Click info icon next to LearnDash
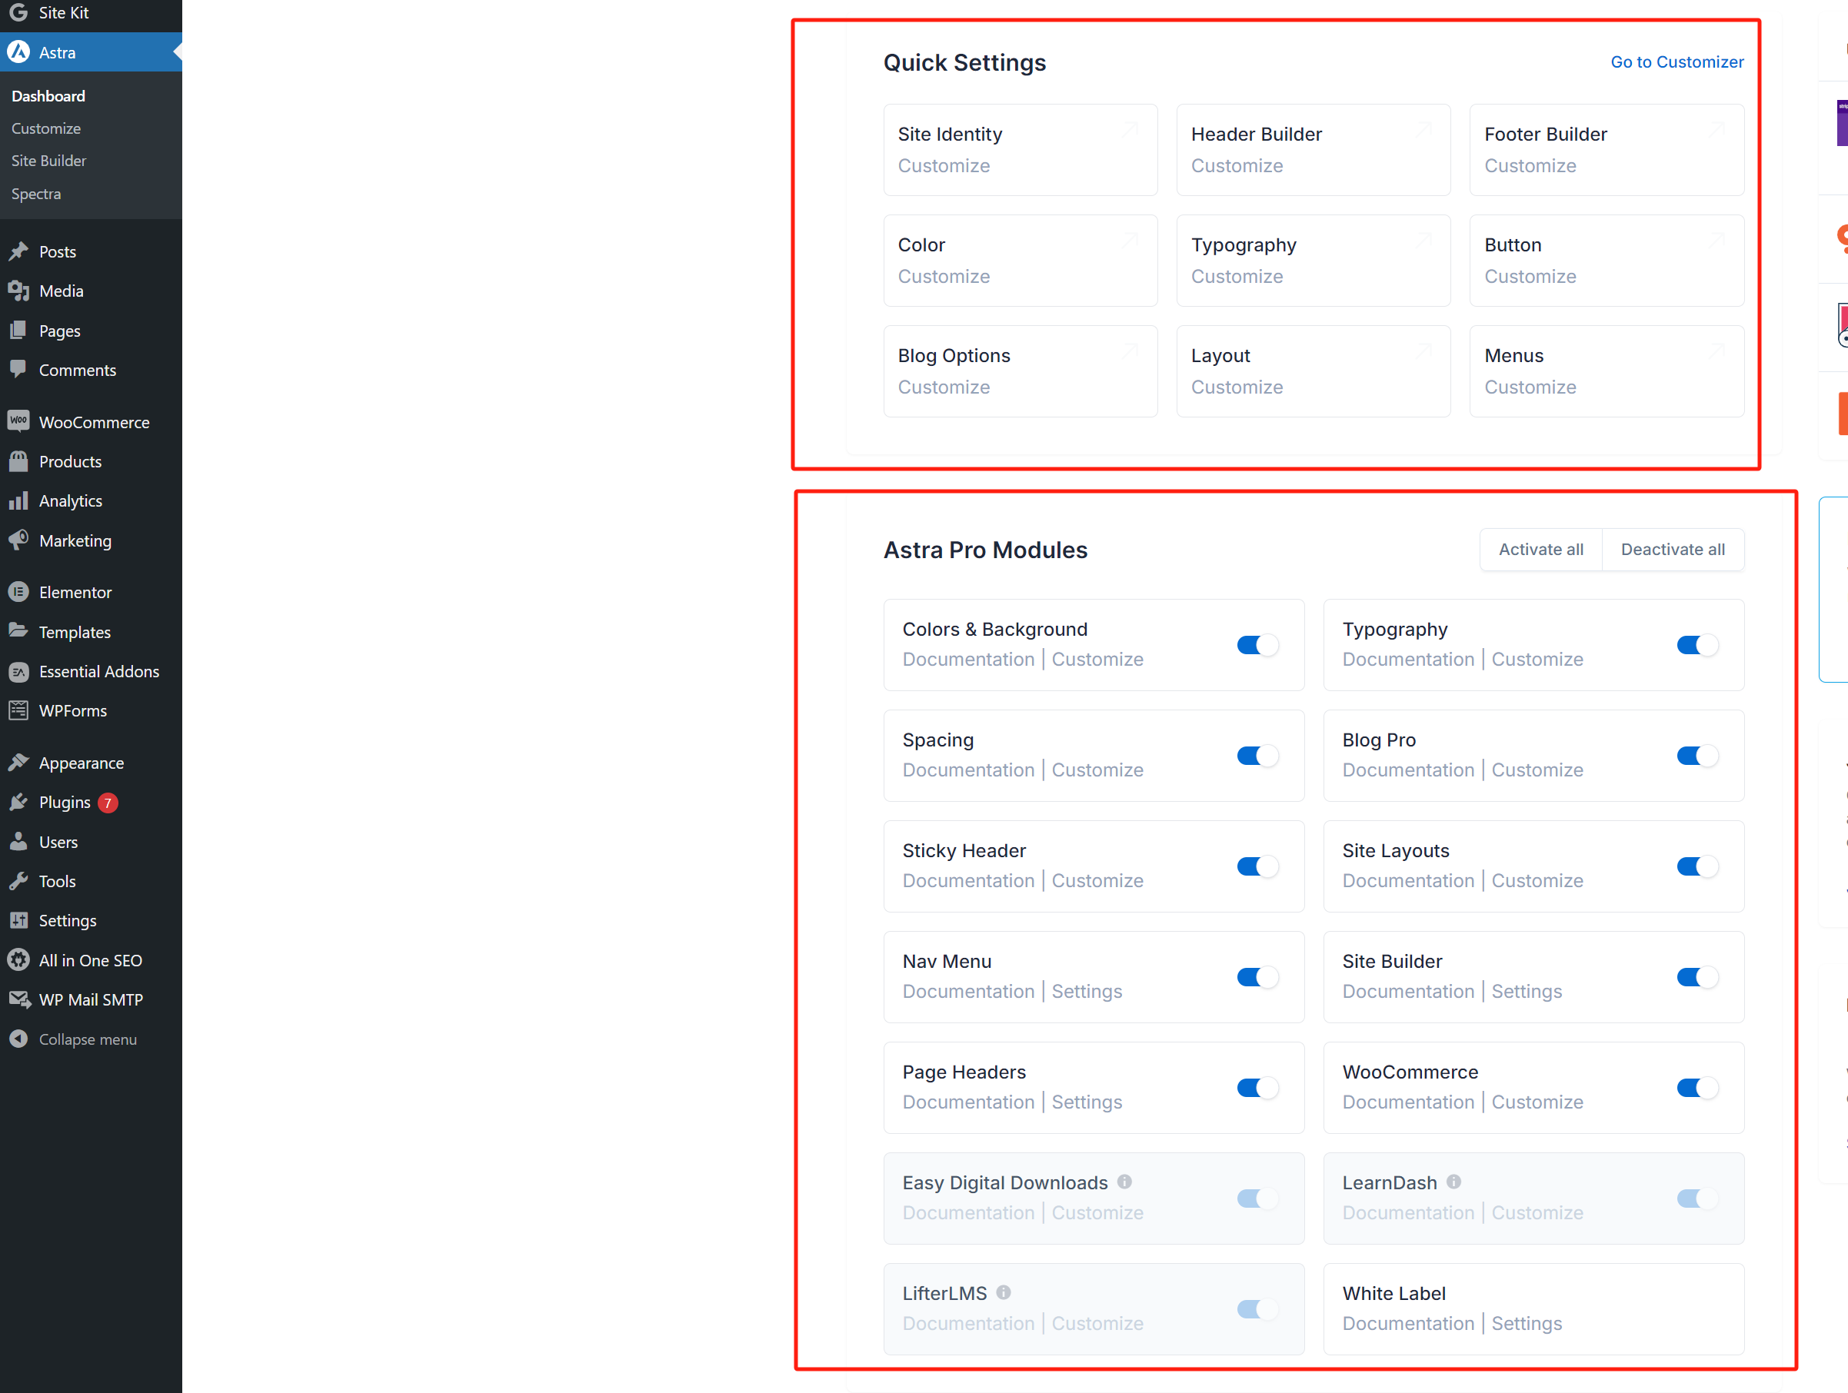Screen dimensions: 1848x1393 coord(1453,1182)
